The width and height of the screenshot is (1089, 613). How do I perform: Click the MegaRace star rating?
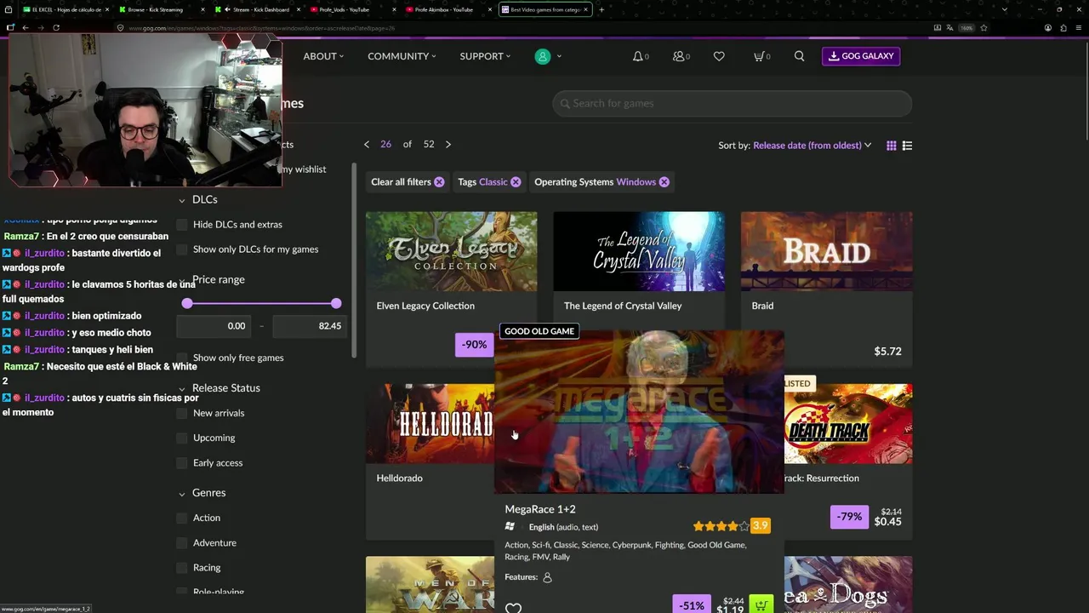pos(721,526)
